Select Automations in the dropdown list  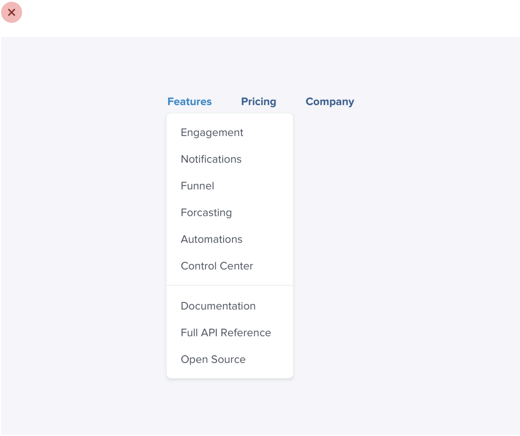tap(211, 239)
